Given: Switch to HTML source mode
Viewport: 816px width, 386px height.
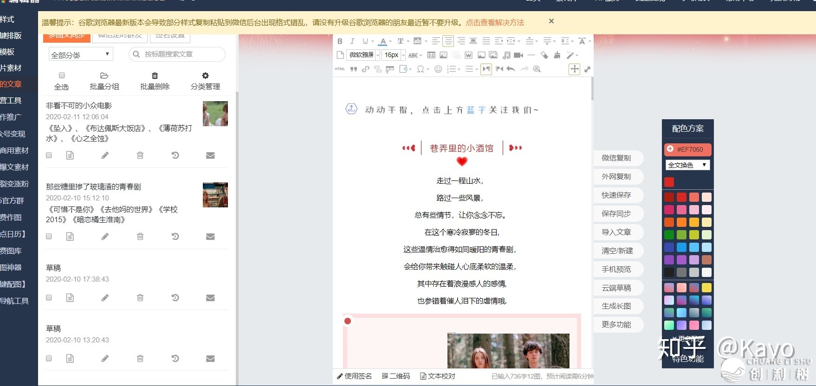Looking at the screenshot, I should (340, 69).
